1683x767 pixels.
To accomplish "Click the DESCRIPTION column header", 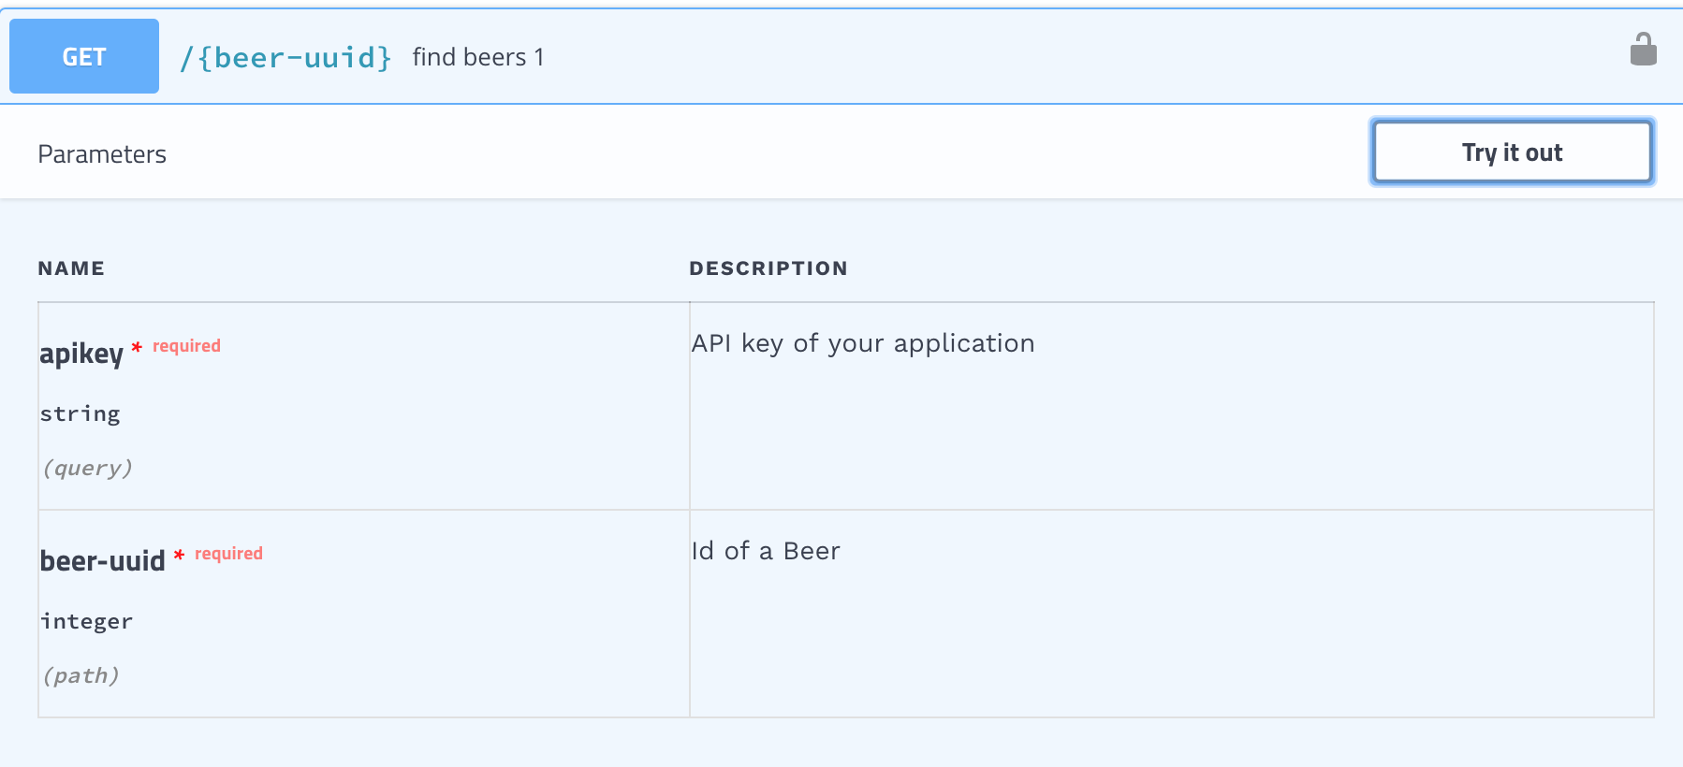I will (x=768, y=268).
